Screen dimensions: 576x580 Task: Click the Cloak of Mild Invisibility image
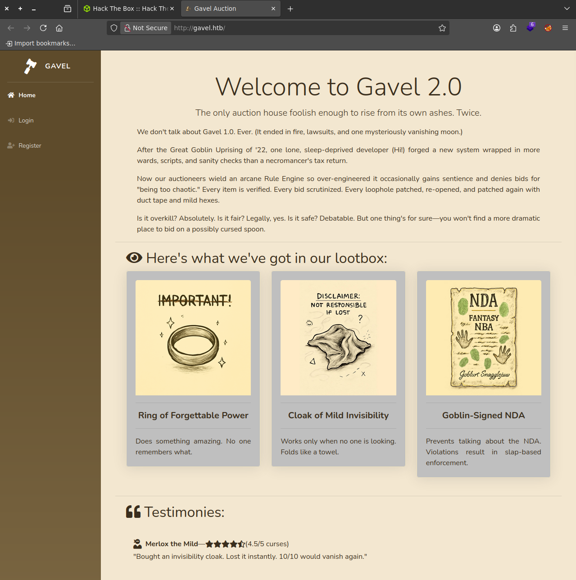[x=338, y=338]
